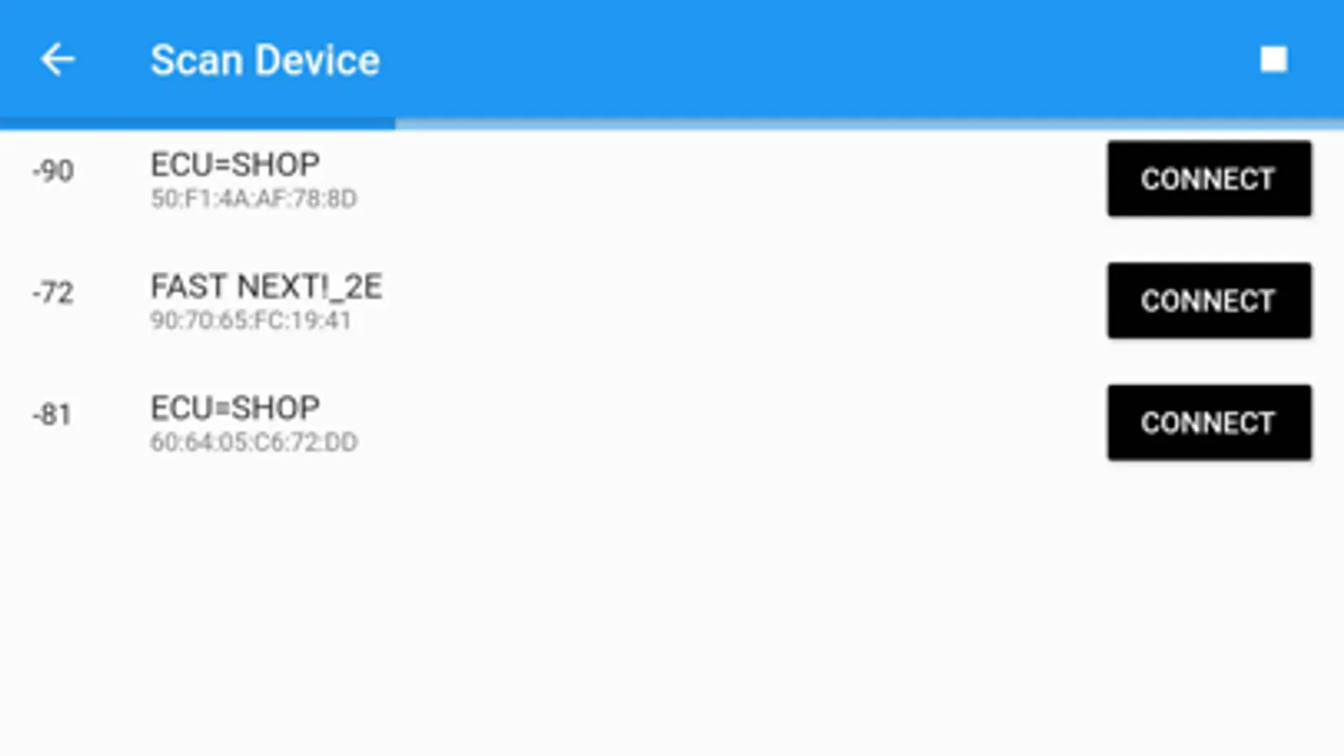
Task: Select the first ECU=SHOP device name
Action: pos(235,165)
